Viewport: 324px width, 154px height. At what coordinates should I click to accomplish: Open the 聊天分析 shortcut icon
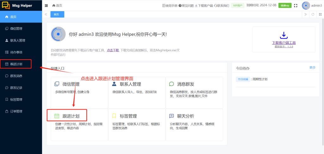171,116
